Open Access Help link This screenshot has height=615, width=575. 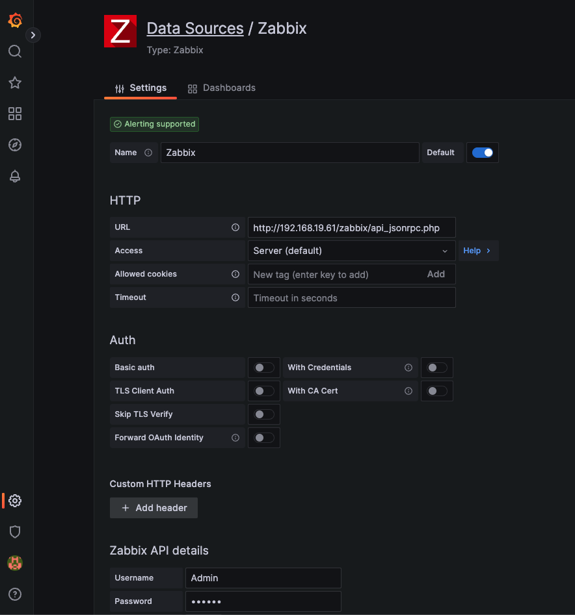tap(477, 251)
